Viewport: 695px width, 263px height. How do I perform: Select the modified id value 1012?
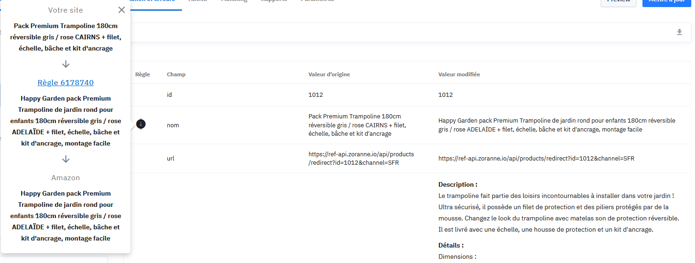(446, 95)
